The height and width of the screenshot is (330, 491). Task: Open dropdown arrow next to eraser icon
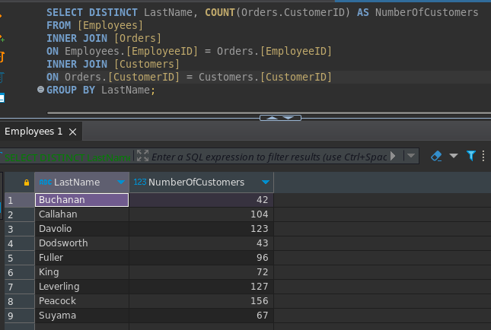(454, 155)
